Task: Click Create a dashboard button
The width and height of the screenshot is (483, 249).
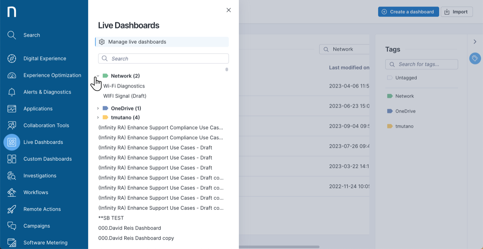Action: pyautogui.click(x=408, y=12)
